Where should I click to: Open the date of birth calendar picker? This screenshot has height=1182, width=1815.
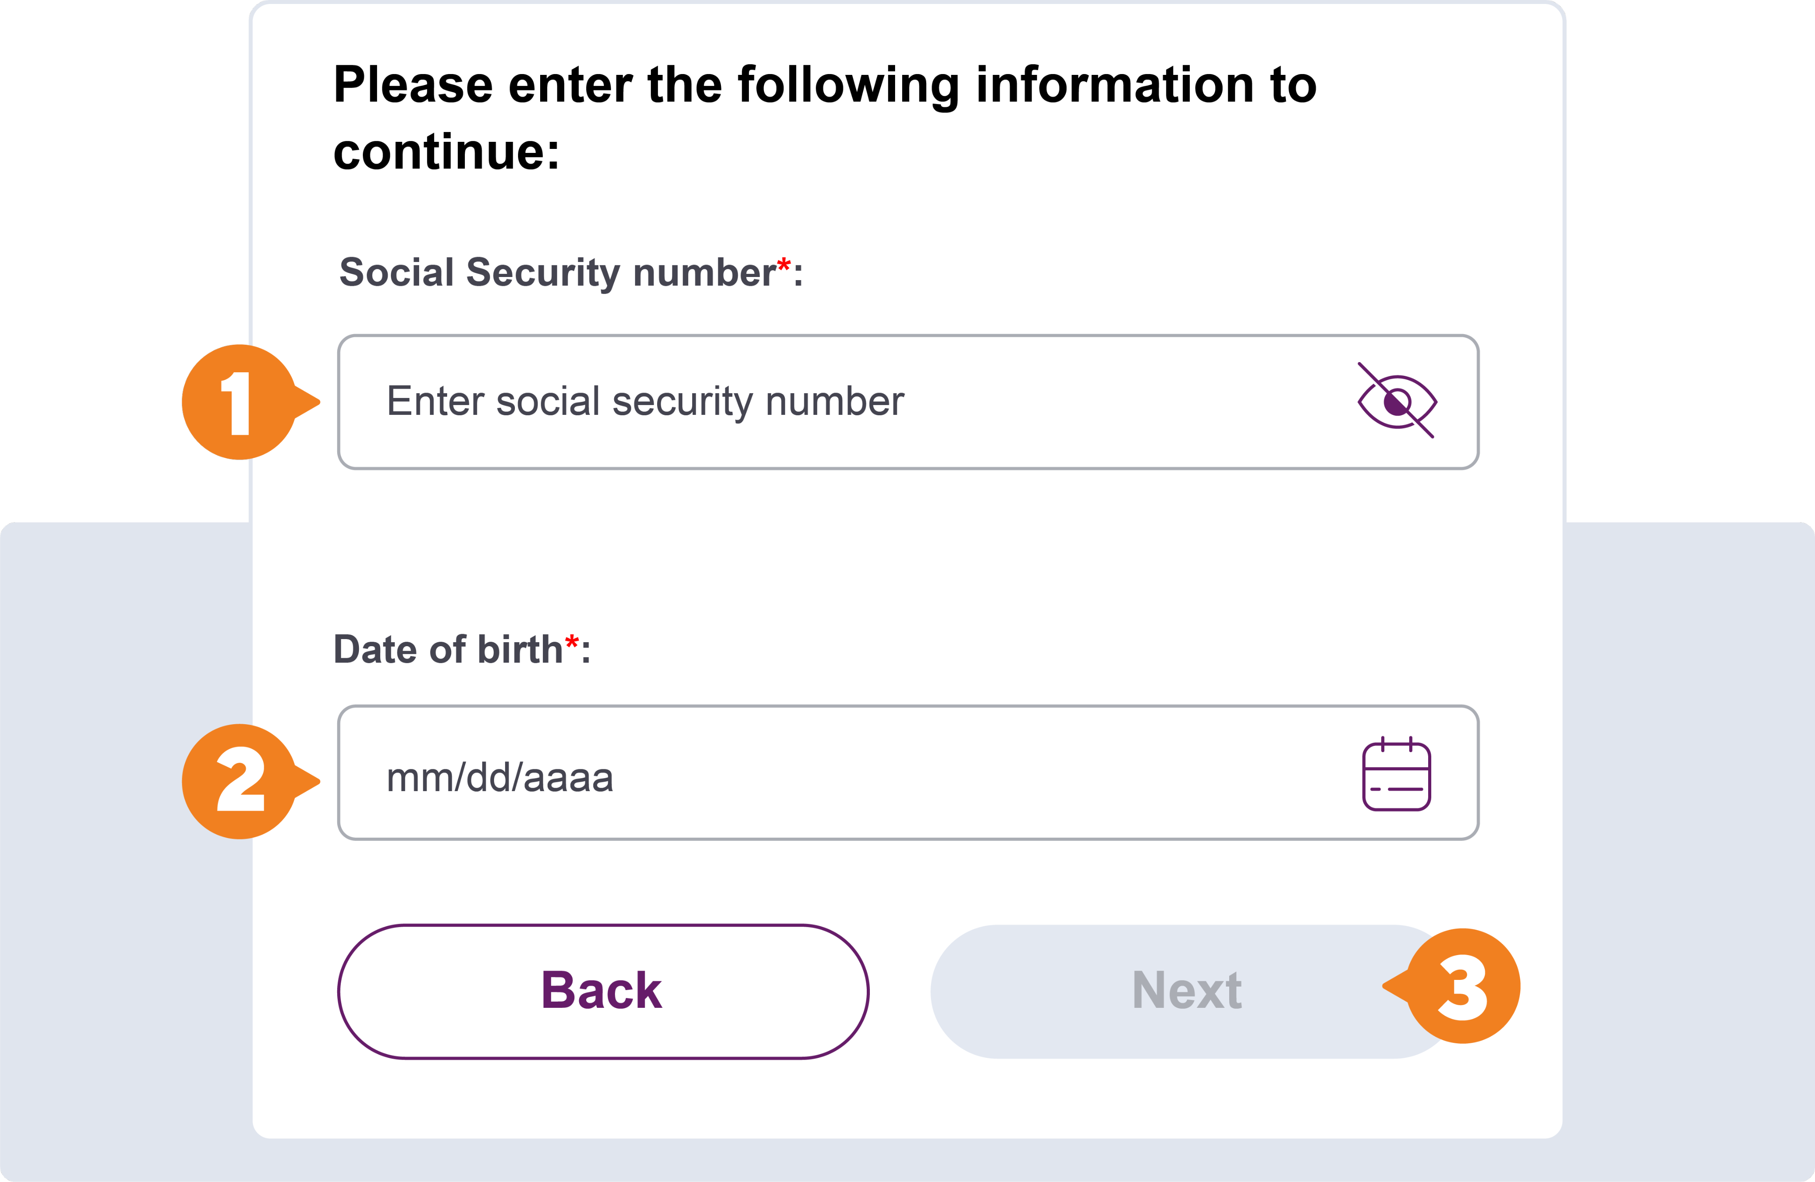(x=1396, y=775)
